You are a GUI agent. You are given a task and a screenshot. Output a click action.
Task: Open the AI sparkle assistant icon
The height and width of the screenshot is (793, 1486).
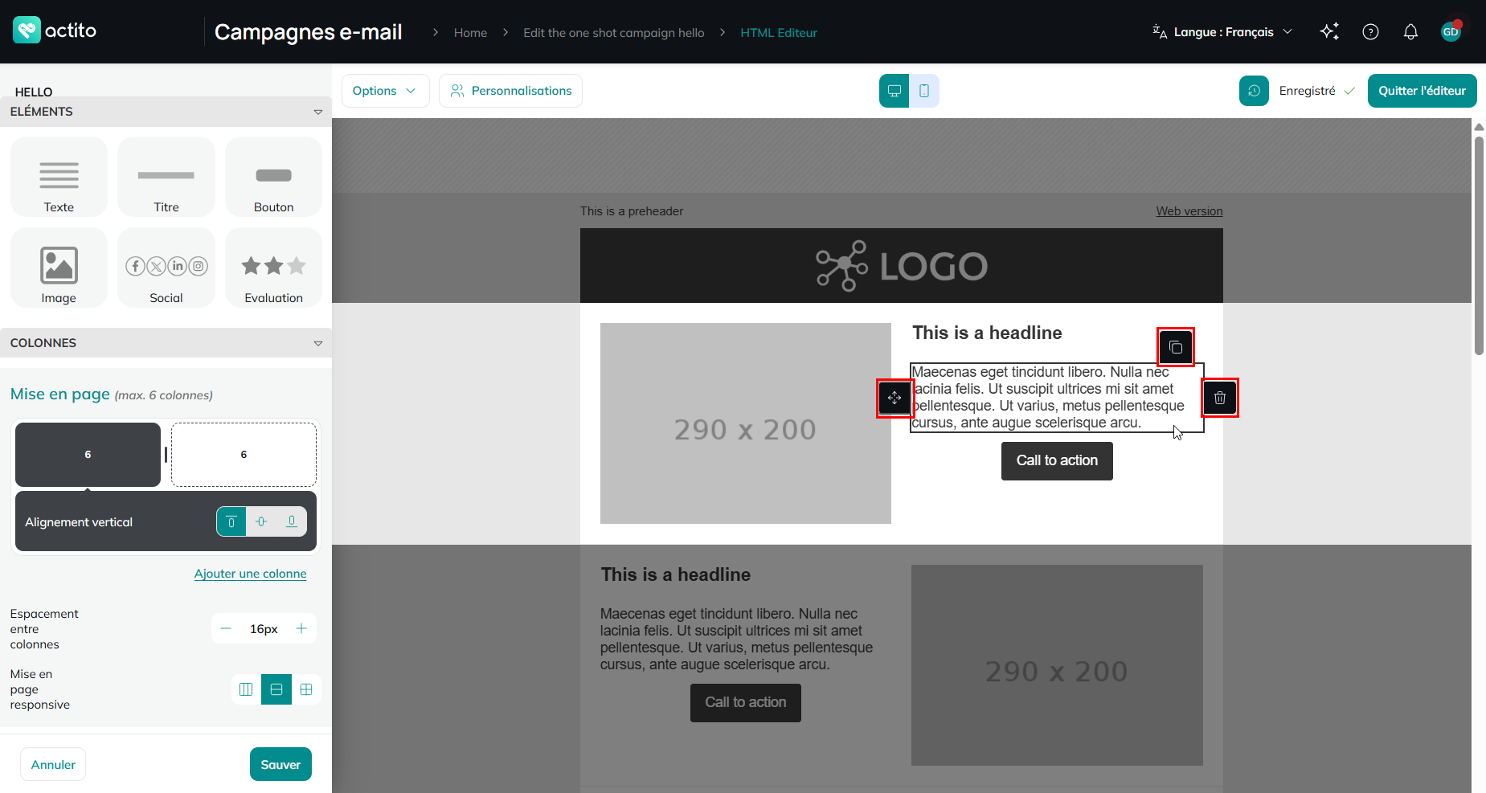(1329, 31)
